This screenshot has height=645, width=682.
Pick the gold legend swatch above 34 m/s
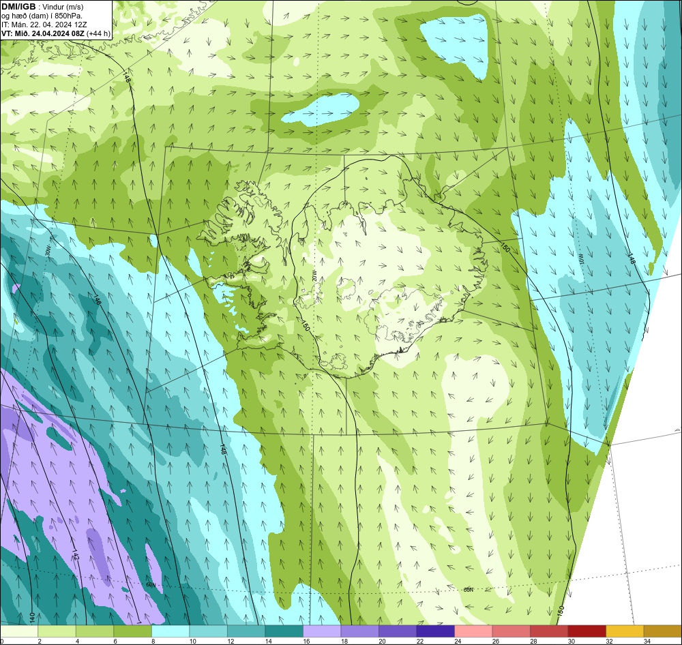point(662,631)
